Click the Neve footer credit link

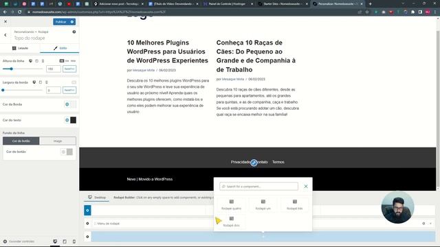pos(131,179)
